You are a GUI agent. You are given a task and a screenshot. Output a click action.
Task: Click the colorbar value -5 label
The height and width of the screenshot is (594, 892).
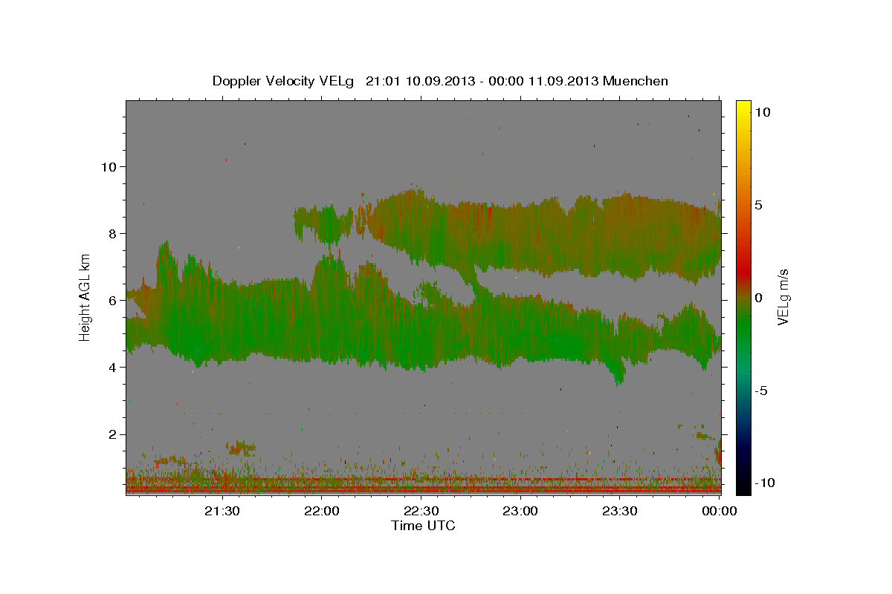pos(760,391)
